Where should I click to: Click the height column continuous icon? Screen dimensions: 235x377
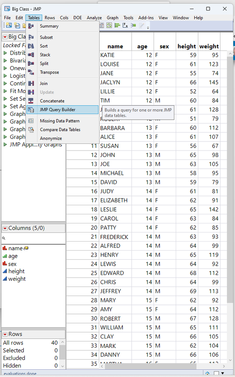tap(5, 271)
